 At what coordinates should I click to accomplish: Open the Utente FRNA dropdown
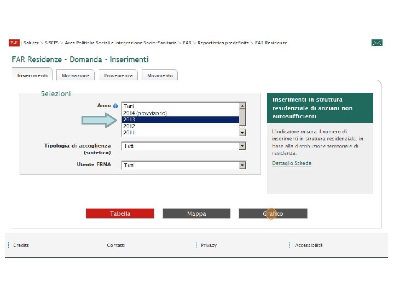(184, 165)
